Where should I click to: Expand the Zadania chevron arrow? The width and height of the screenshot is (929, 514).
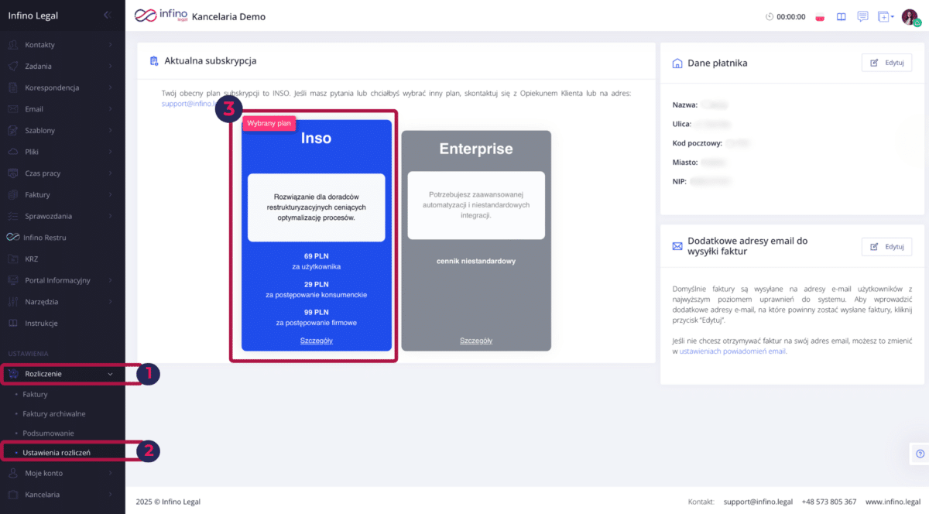(111, 67)
